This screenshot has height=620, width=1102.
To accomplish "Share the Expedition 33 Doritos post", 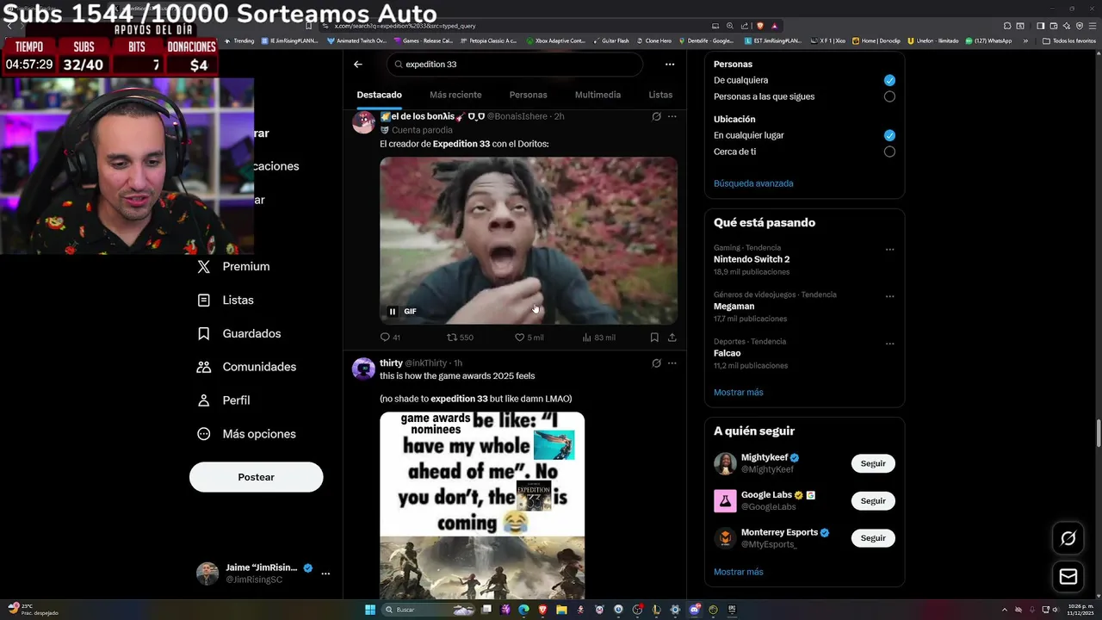I will [x=672, y=338].
